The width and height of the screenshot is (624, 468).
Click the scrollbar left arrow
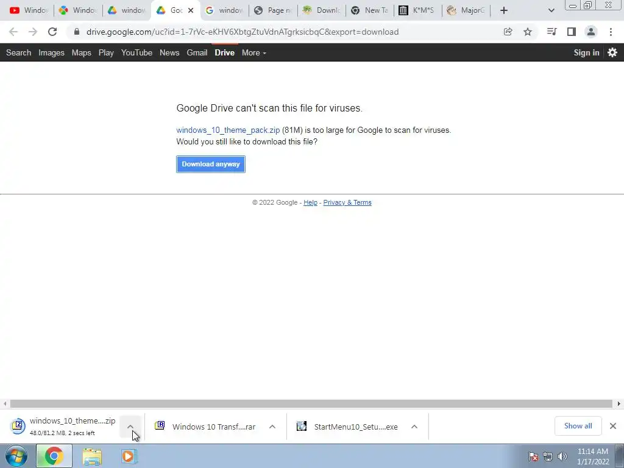click(x=4, y=403)
